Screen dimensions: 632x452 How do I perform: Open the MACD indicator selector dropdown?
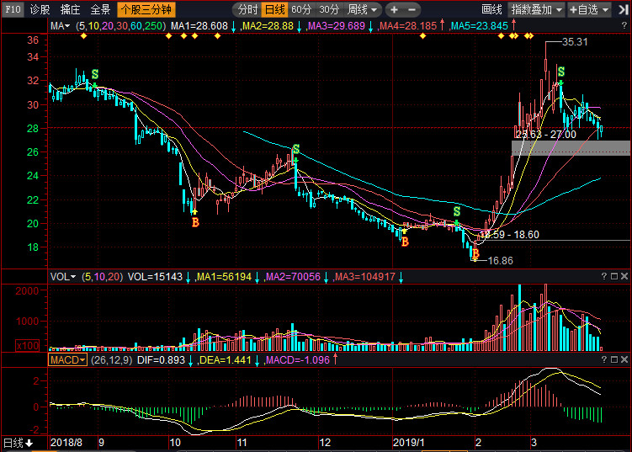[67, 359]
